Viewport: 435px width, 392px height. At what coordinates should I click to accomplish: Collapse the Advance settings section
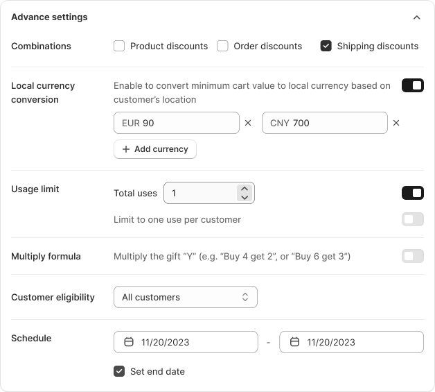(x=416, y=17)
